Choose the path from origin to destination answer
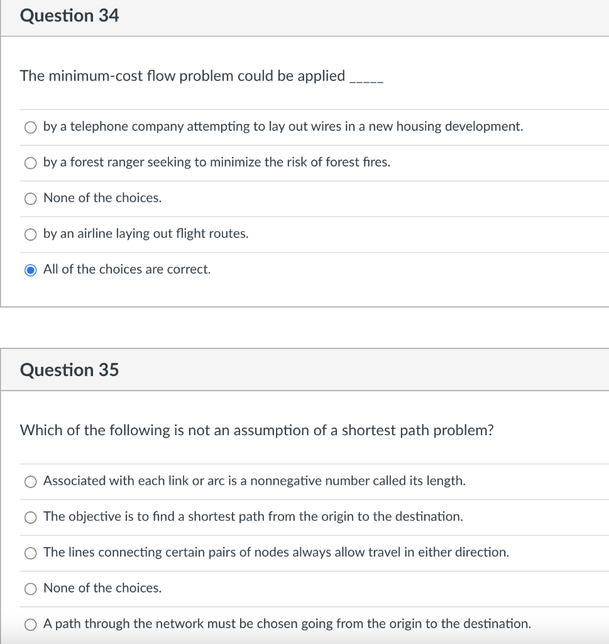Image resolution: width=609 pixels, height=644 pixels. tap(30, 624)
